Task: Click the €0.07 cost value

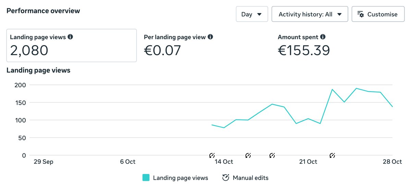Action: (x=162, y=51)
